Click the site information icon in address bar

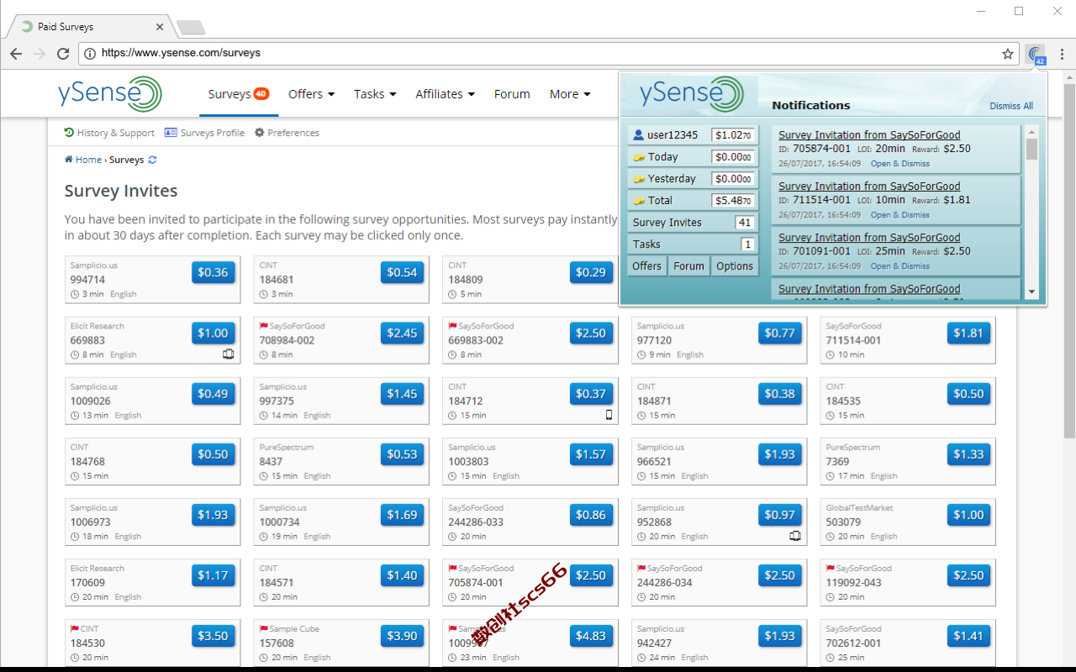click(90, 53)
